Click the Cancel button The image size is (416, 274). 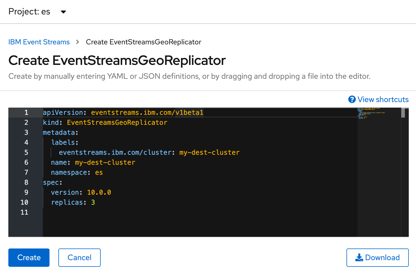[79, 258]
